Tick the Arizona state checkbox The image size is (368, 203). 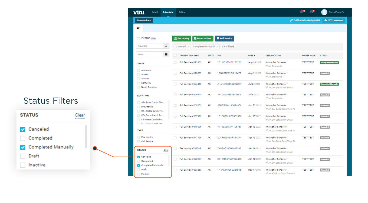(x=139, y=79)
